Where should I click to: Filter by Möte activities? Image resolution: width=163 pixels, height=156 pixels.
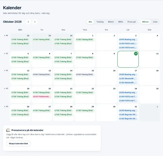[120, 22]
